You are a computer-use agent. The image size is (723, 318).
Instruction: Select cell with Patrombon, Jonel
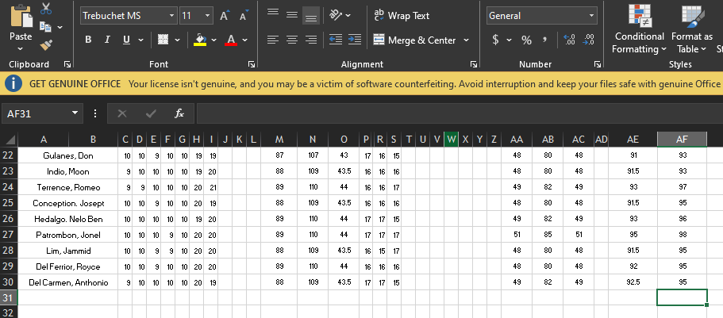point(68,235)
